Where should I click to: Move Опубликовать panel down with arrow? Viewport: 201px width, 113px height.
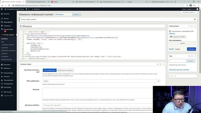coord(192,26)
